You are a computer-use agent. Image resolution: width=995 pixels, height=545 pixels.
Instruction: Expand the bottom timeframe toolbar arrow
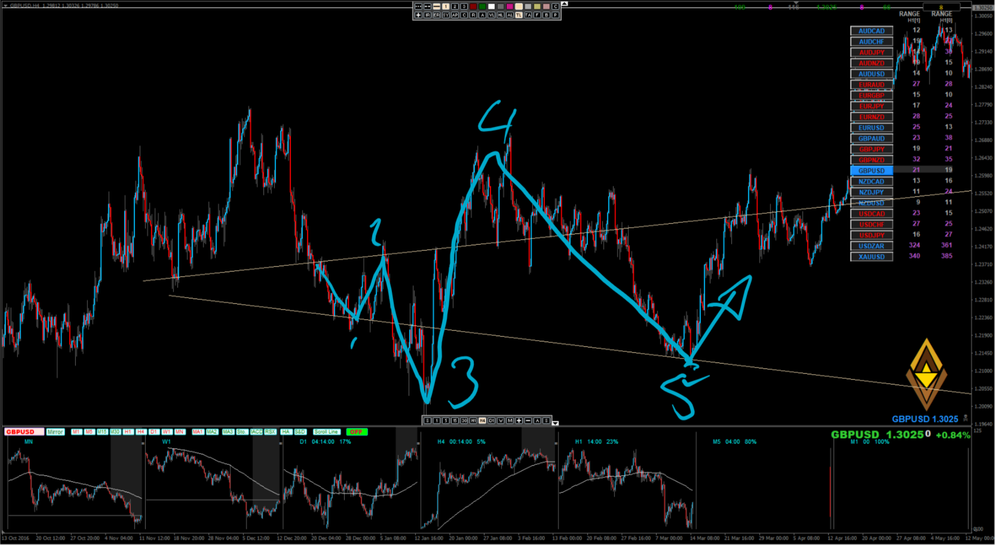[555, 423]
